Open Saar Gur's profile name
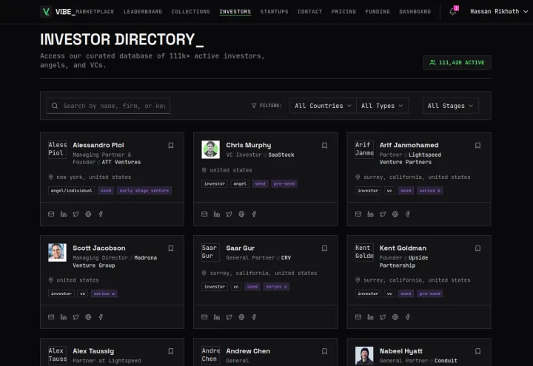This screenshot has height=366, width=533. coord(241,248)
